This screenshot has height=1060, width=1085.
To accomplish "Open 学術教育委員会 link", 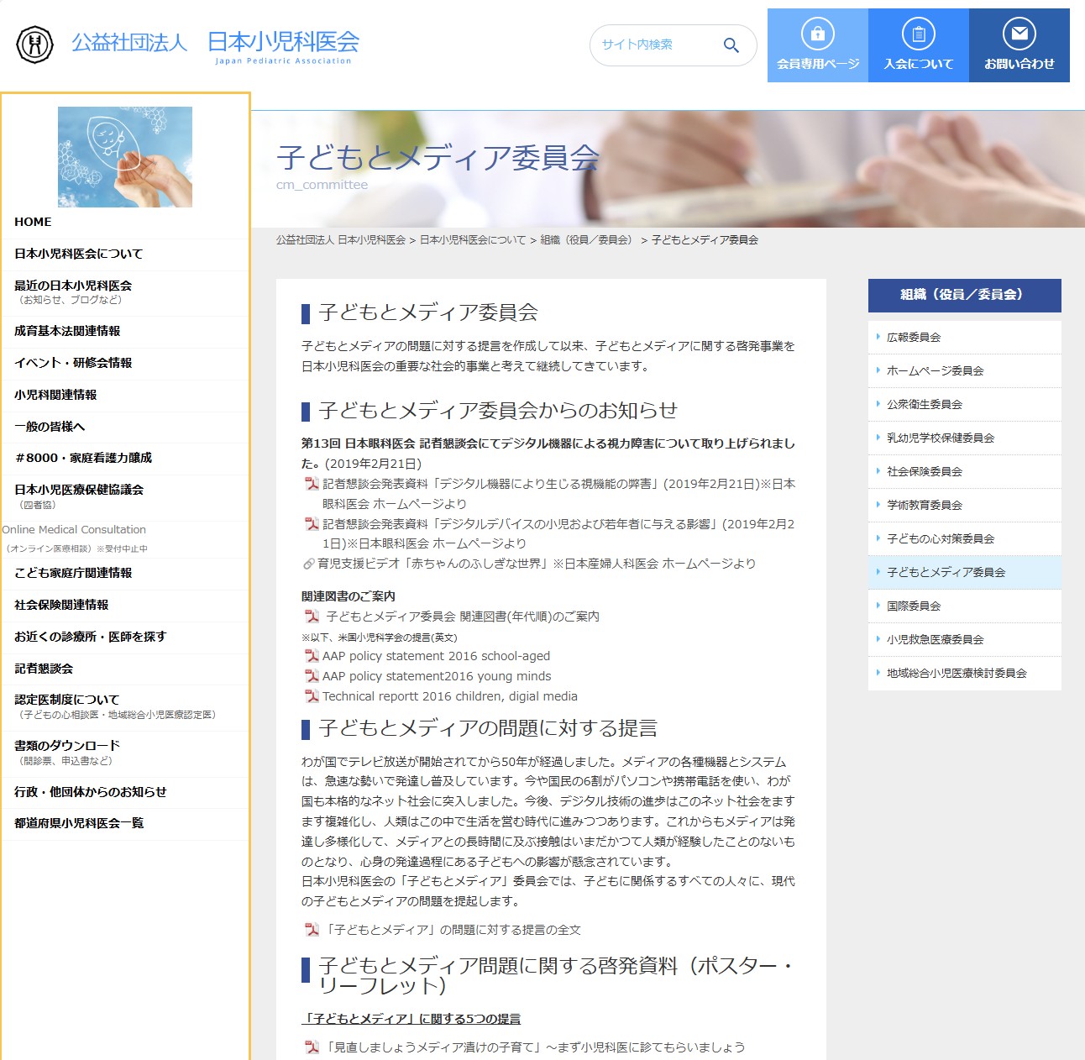I will [965, 506].
